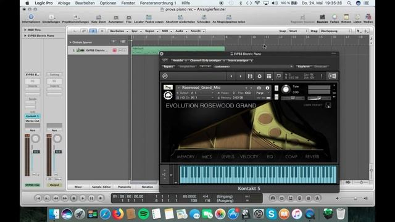Image resolution: width=395 pixels, height=222 pixels.
Task: Open the MICS tab in Rosewood Grand
Action: (207, 157)
